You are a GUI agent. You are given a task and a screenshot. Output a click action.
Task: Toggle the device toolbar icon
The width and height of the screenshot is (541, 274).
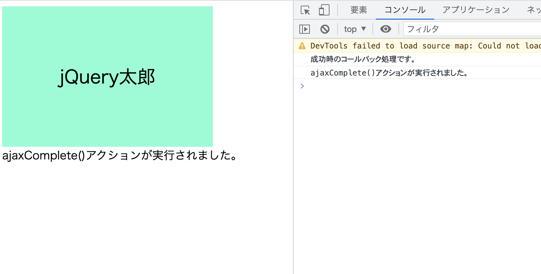(324, 10)
